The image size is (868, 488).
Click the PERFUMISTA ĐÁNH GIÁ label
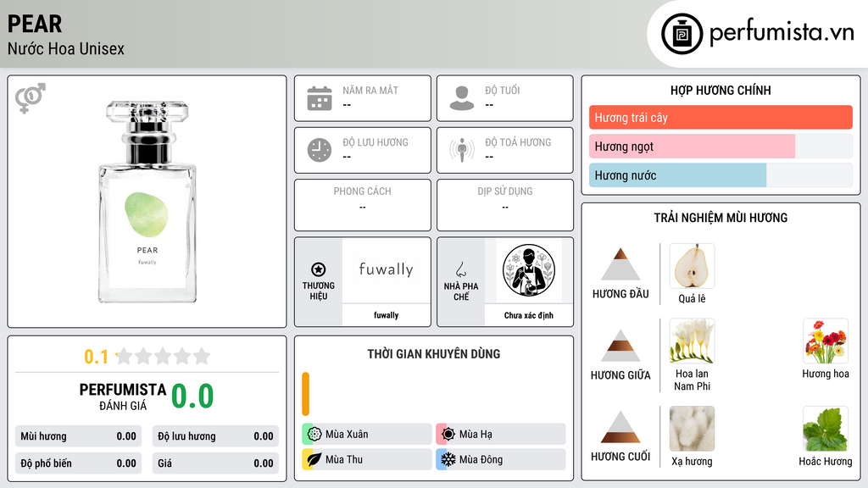122,396
